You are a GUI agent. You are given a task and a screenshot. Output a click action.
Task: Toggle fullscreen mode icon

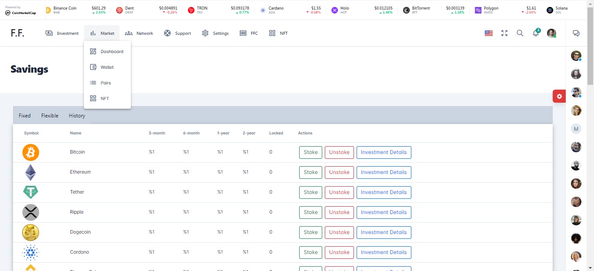point(504,33)
